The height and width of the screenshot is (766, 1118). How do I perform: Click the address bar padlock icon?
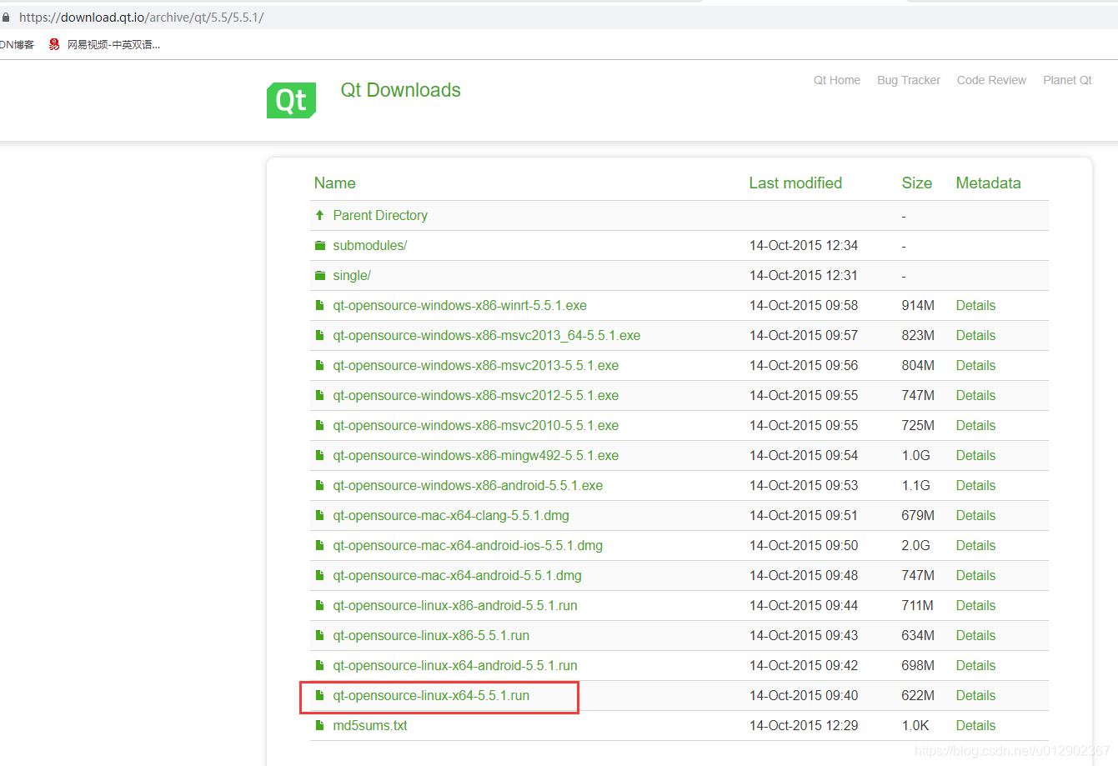(6, 18)
